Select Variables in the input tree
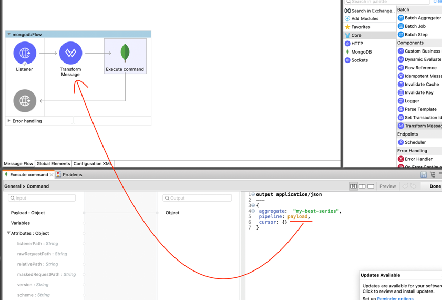 [20, 223]
